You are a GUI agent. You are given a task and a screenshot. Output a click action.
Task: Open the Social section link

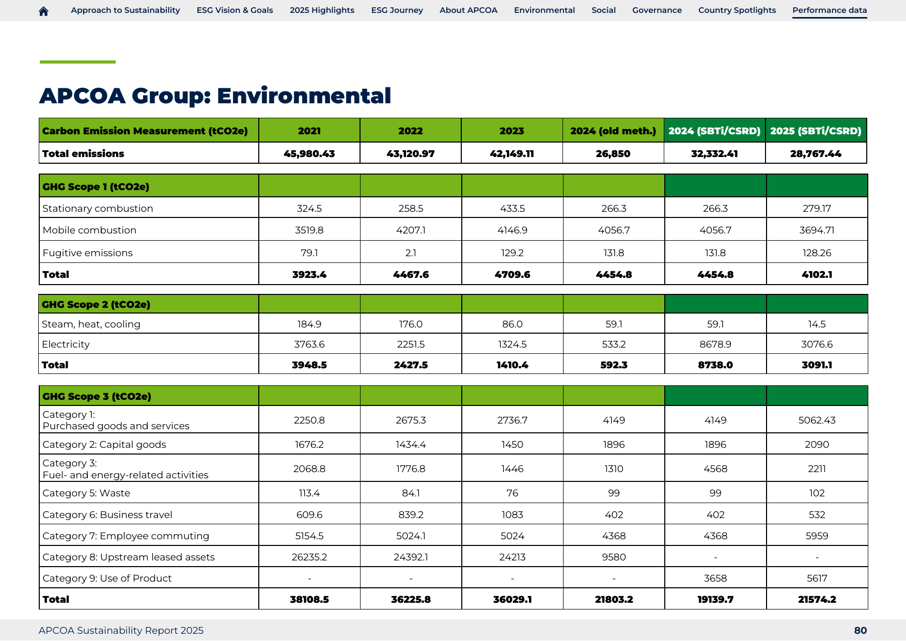[603, 10]
